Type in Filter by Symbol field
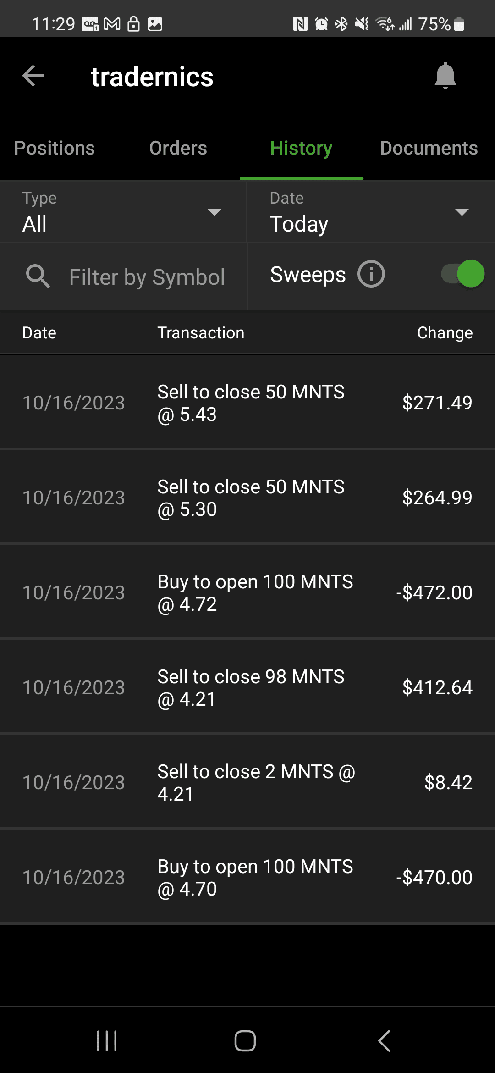Viewport: 495px width, 1073px height. 147,277
